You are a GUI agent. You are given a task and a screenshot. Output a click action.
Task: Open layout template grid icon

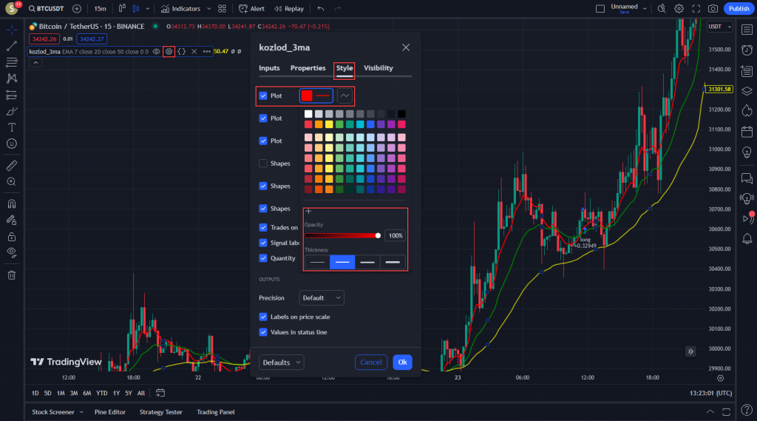coord(222,9)
